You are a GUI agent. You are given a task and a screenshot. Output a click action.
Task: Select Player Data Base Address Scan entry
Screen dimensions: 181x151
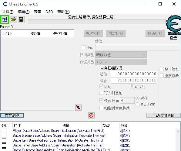pyautogui.click(x=59, y=131)
